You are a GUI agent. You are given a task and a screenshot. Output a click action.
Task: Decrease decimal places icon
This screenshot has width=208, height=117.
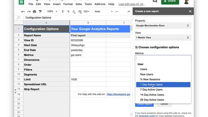tap(74, 12)
